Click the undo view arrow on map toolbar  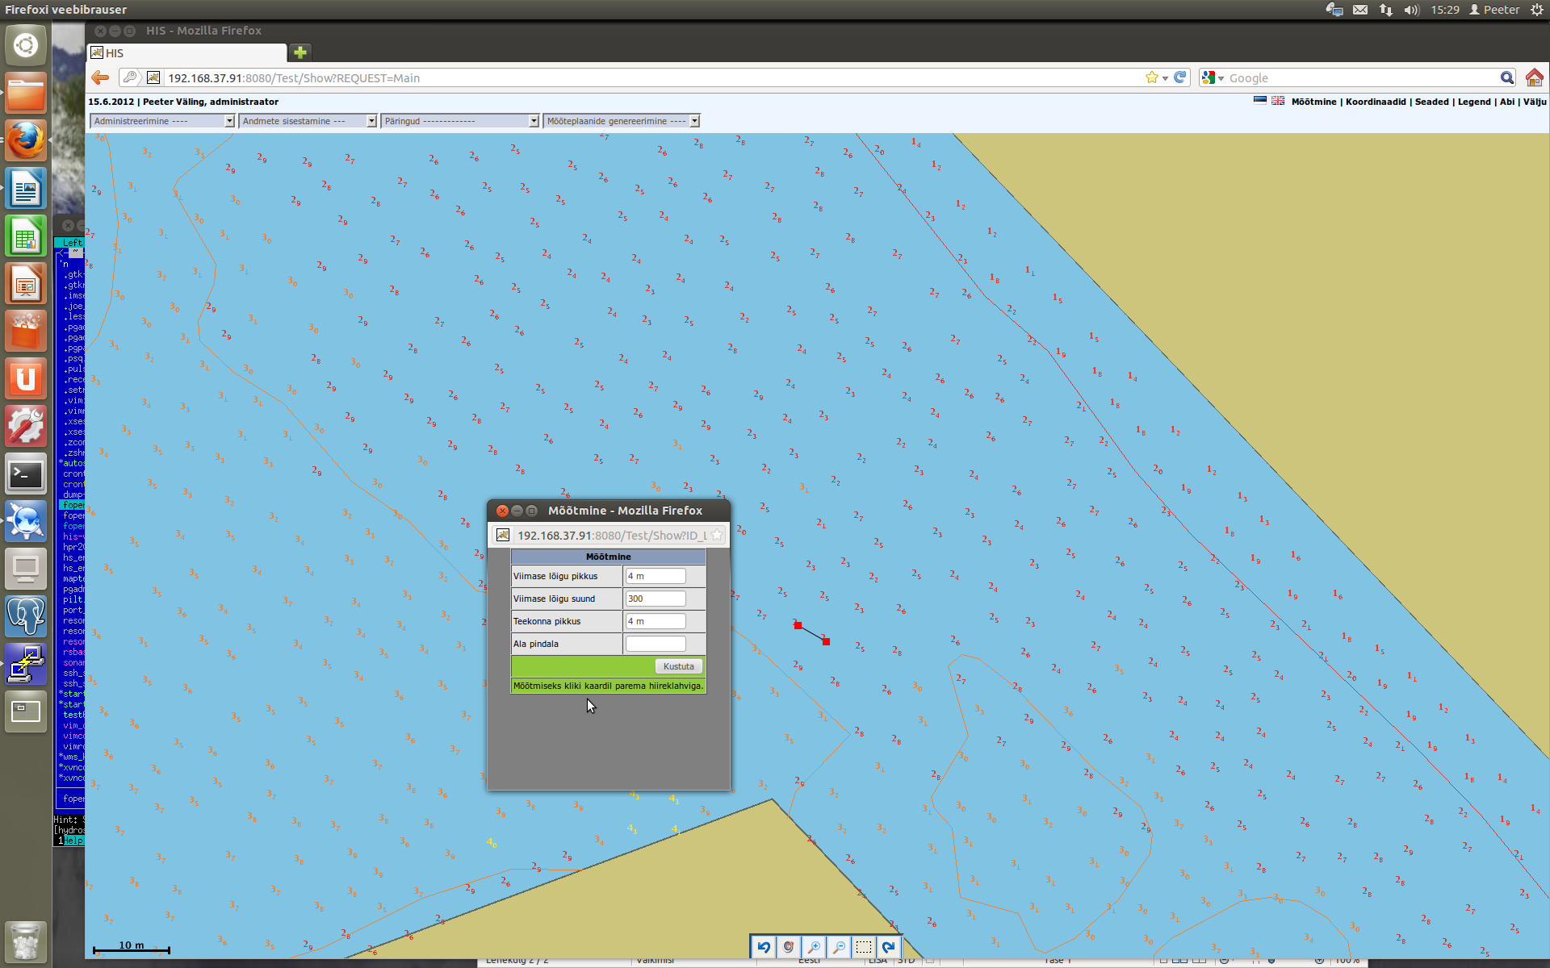(764, 946)
